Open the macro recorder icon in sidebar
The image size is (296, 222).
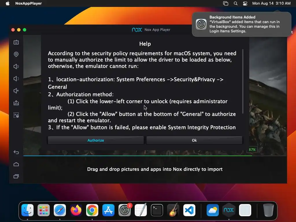16,115
